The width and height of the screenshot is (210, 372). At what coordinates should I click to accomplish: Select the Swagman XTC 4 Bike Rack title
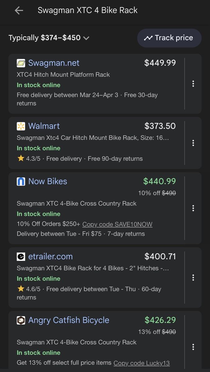(87, 10)
